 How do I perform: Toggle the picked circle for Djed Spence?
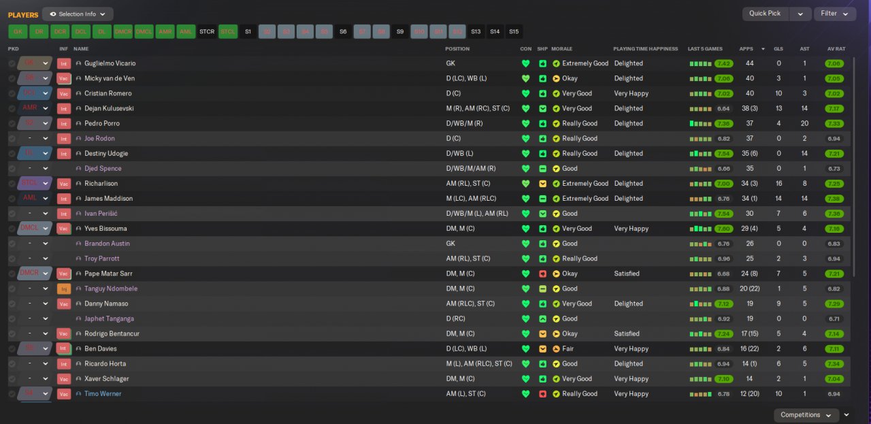pos(12,168)
